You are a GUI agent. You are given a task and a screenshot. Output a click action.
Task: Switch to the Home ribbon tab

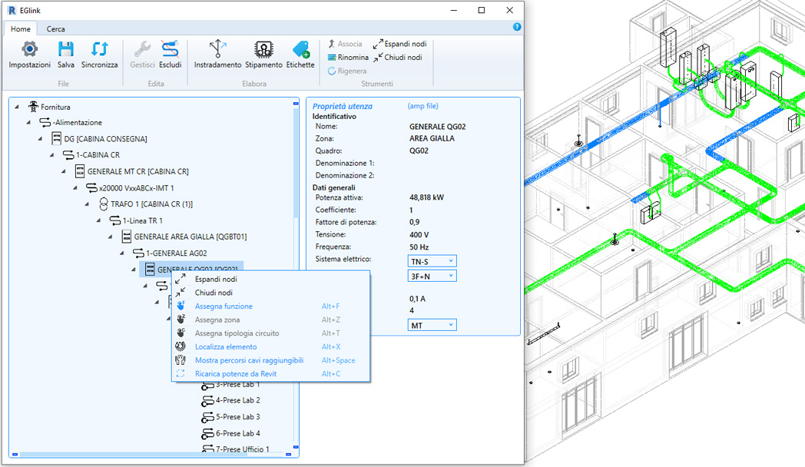(x=21, y=28)
